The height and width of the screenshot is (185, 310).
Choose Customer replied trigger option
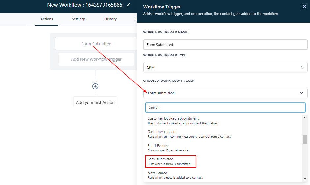pos(223,134)
